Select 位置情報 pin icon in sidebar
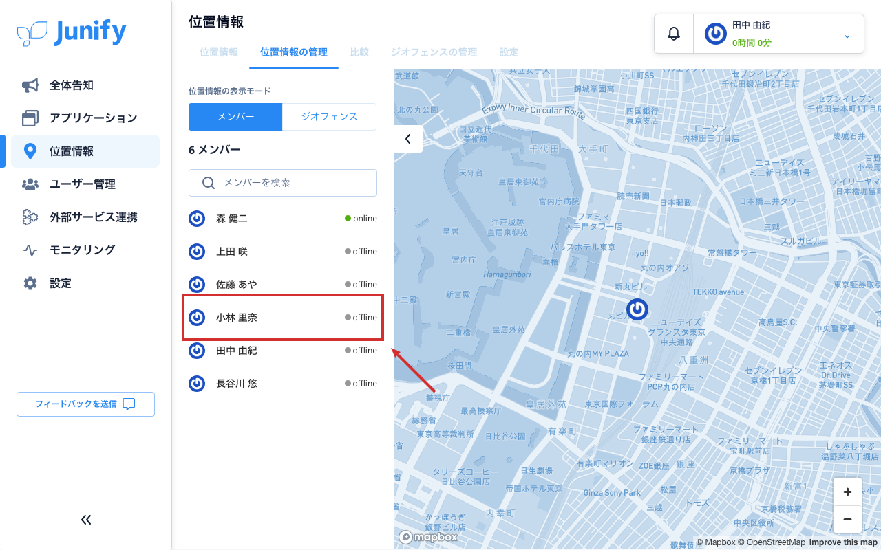The width and height of the screenshot is (881, 550). (x=30, y=151)
